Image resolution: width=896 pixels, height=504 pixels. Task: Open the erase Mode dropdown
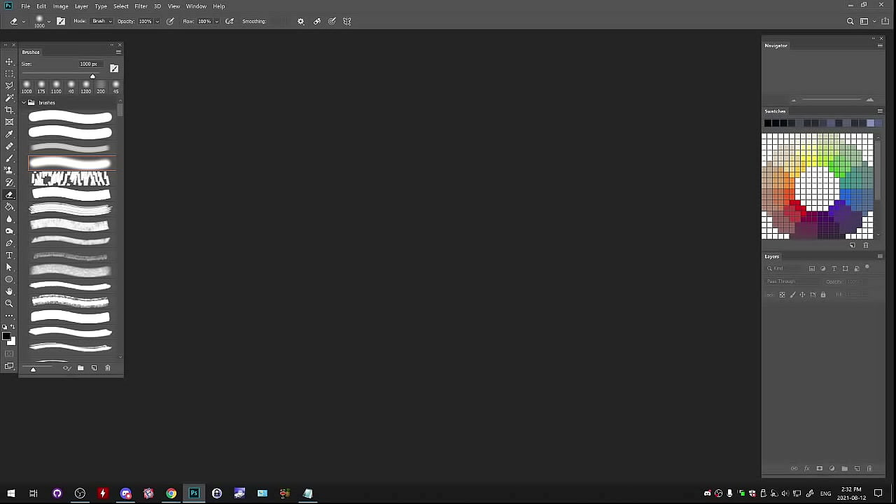click(101, 21)
